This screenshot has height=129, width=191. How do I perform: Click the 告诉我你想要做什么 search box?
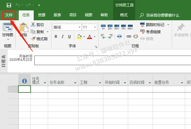pyautogui.click(x=159, y=15)
